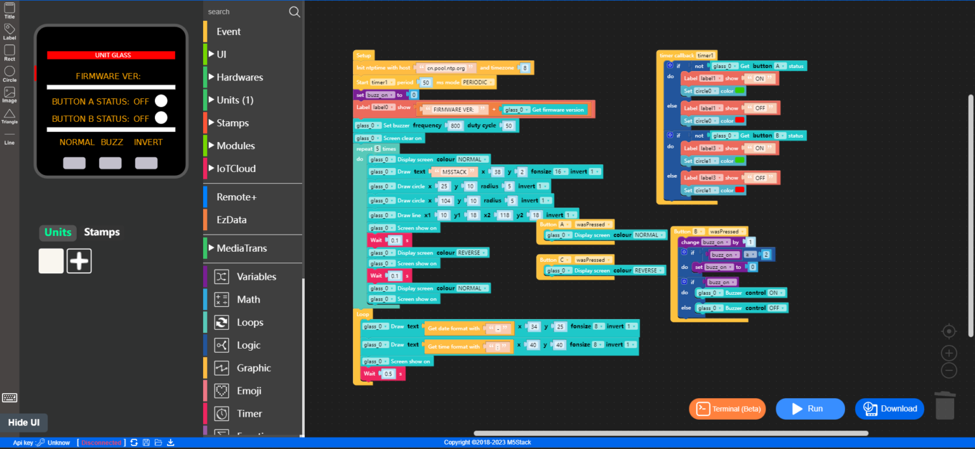The height and width of the screenshot is (449, 975).
Task: Expand the IoTCloud category
Action: click(236, 169)
